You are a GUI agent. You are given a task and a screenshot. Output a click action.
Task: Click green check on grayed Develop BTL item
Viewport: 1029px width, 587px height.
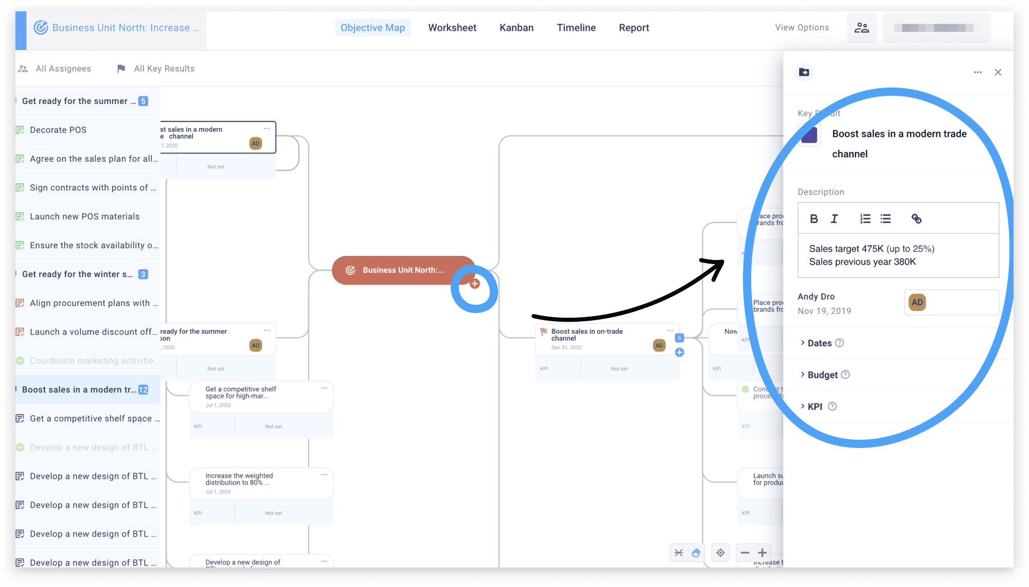click(20, 447)
